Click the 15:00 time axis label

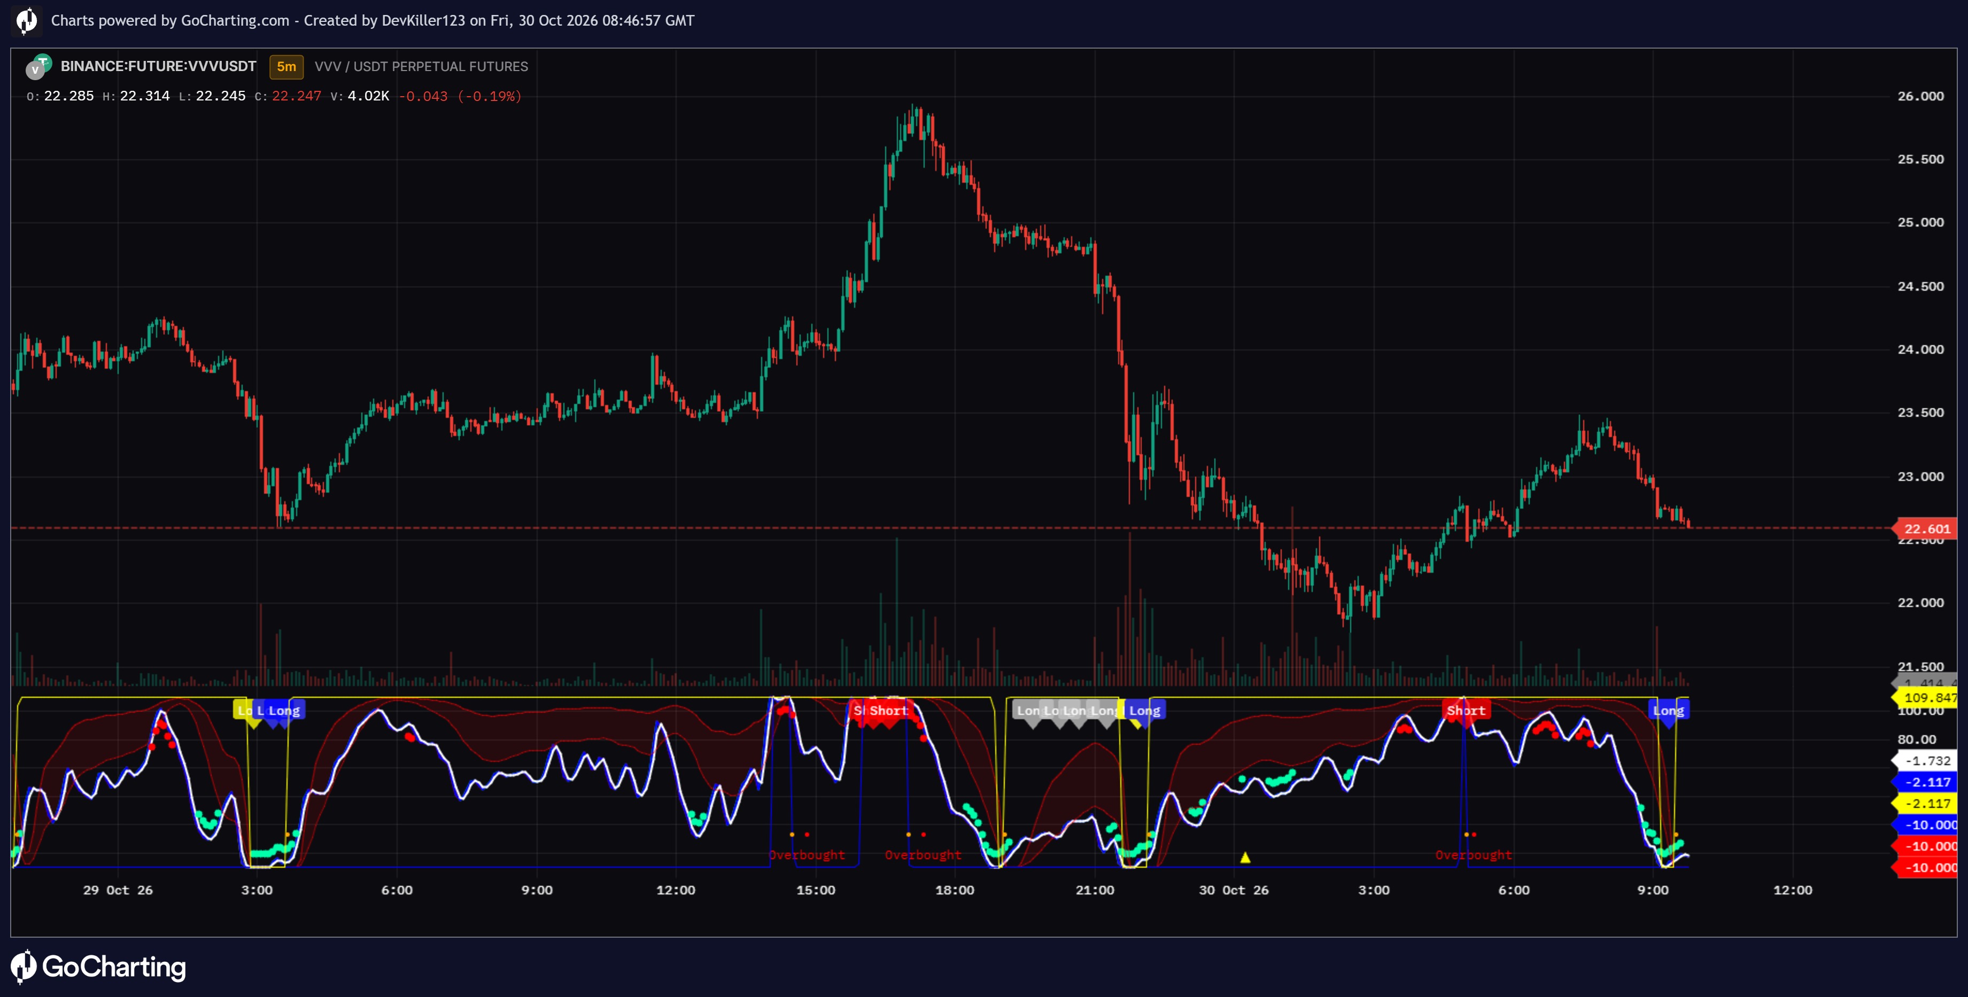[816, 890]
